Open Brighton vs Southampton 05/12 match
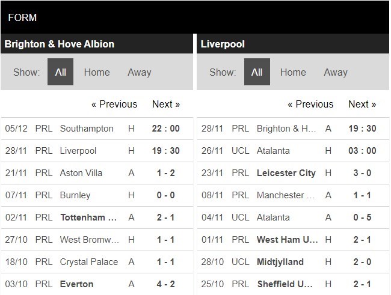The image size is (391, 295). pyautogui.click(x=87, y=129)
